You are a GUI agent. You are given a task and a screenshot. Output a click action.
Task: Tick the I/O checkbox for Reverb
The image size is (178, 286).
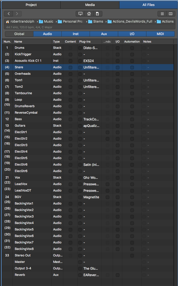117,275
